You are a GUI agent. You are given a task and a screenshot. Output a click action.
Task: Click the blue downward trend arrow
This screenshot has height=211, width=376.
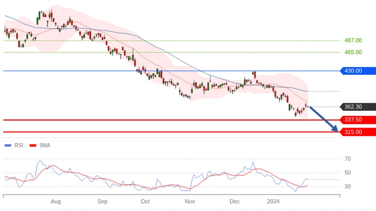(324, 119)
